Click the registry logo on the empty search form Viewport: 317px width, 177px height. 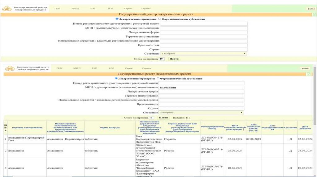click(x=7, y=9)
